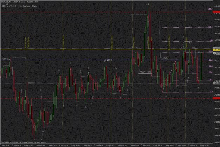220x147 pixels.
Task: Select the '2 Sep 09:50' time label
Action: [x=169, y=146]
